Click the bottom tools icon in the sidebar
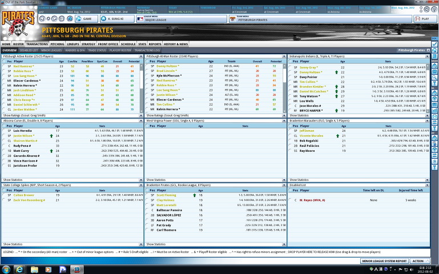 point(434,167)
